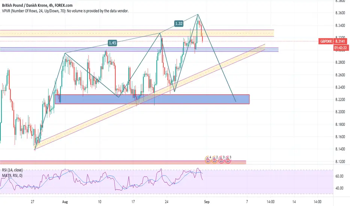The height and width of the screenshot is (206, 350).
Task: Click the 7 date label on time axis
Action: pyautogui.click(x=247, y=202)
